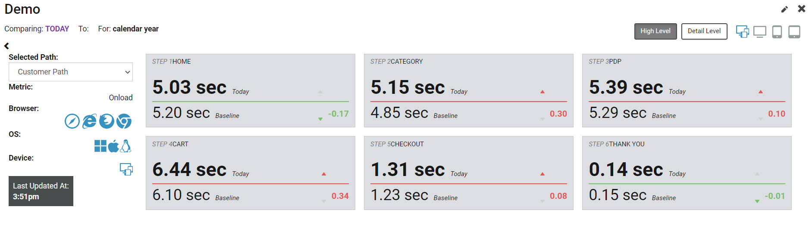
Task: Filter by Windows OS icon
Action: [100, 146]
